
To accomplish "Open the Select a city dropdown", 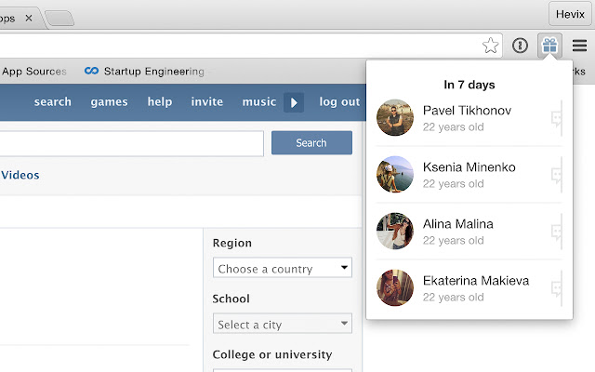I will click(x=283, y=325).
